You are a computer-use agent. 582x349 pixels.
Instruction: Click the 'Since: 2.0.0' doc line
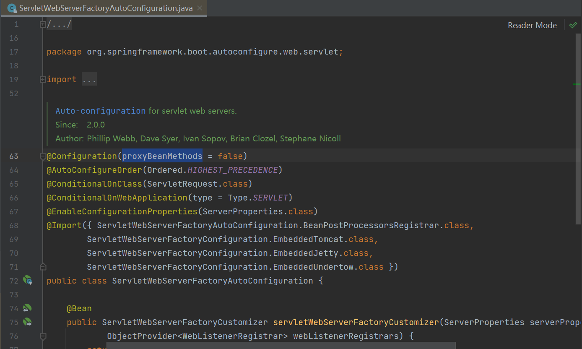click(x=80, y=125)
